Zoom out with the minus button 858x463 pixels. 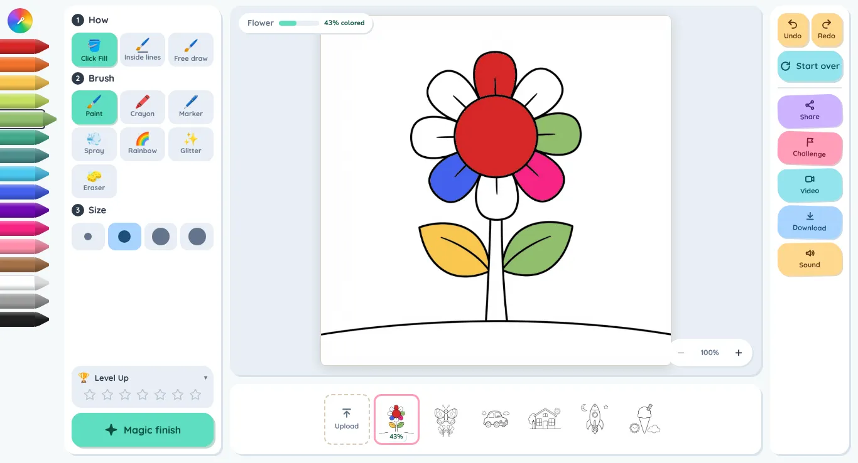click(681, 353)
